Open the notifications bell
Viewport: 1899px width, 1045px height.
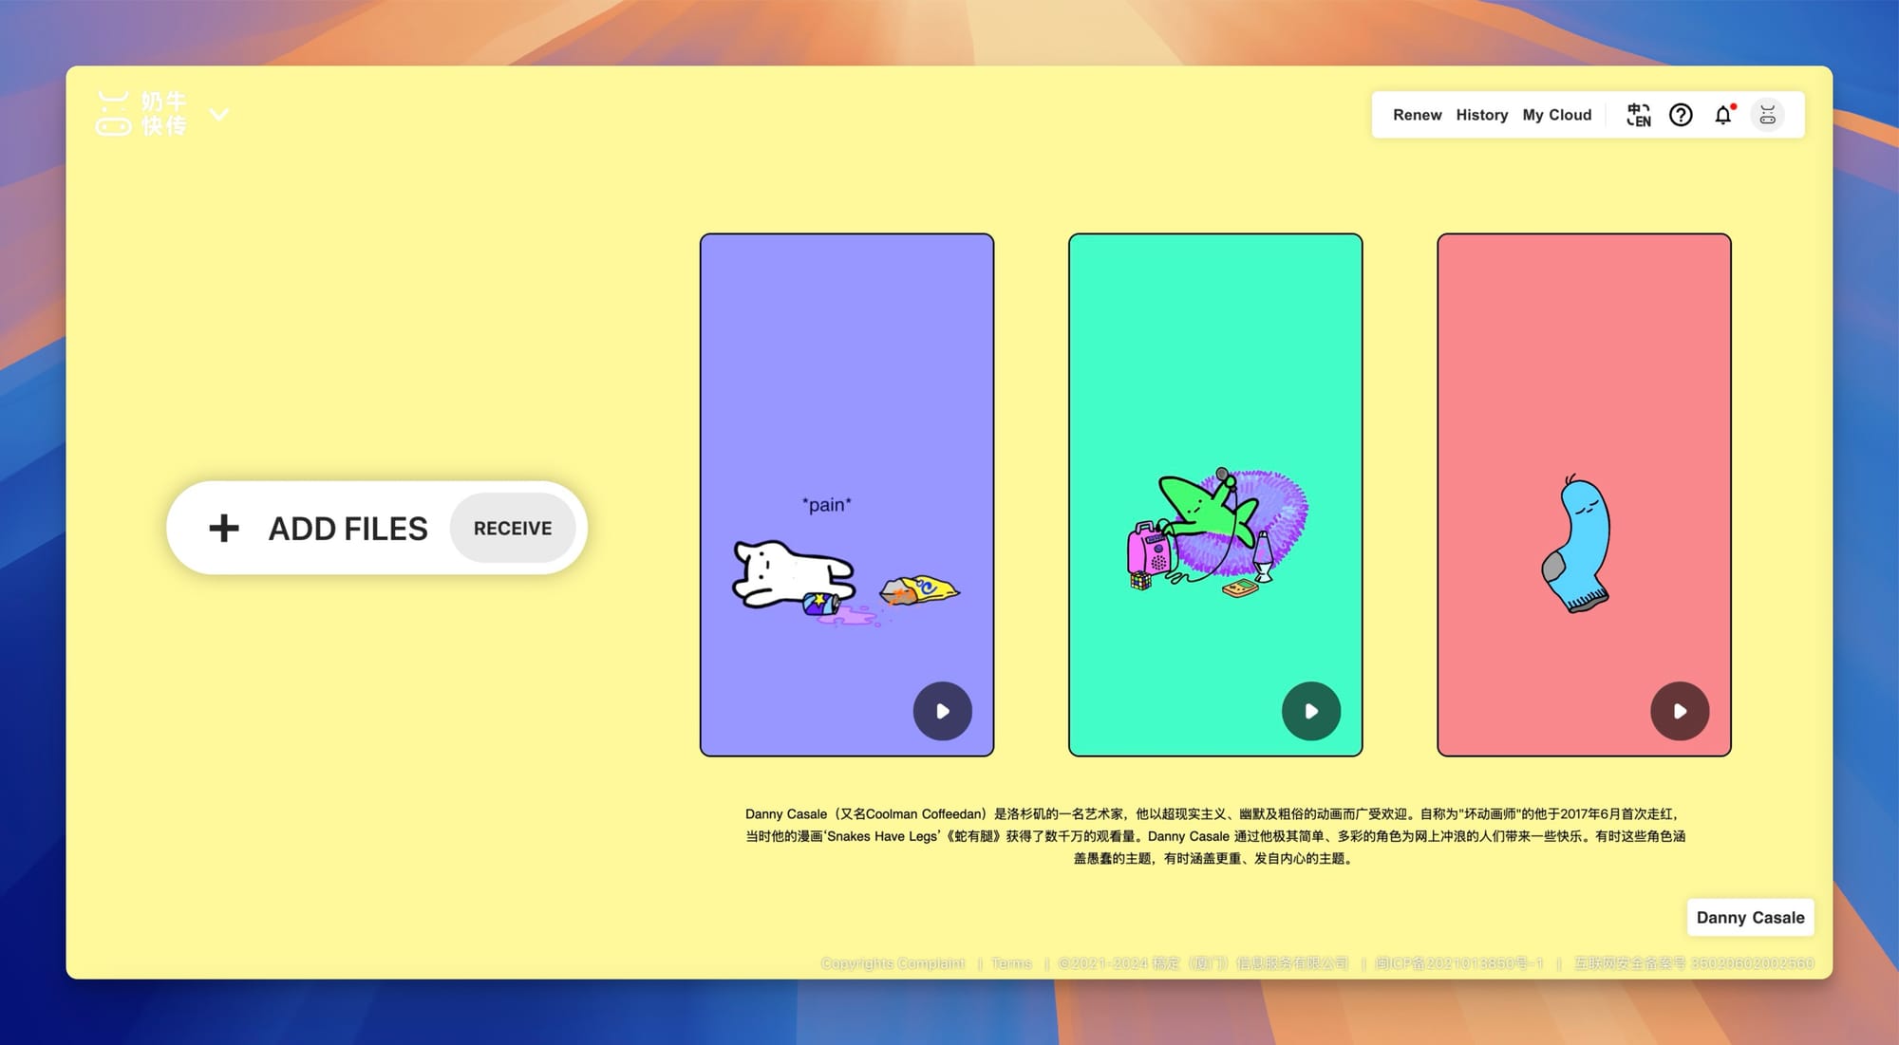click(x=1723, y=116)
